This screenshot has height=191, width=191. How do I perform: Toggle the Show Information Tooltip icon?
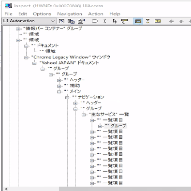[x=158, y=21]
